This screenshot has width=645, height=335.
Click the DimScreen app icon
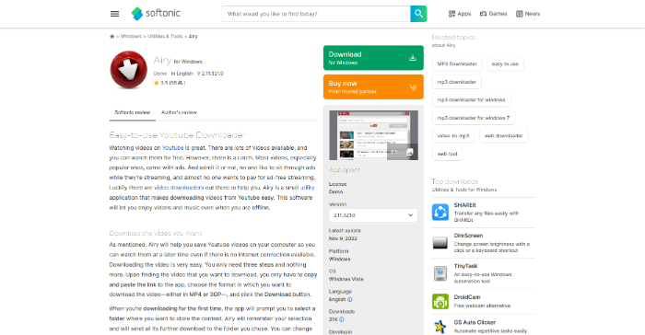click(x=440, y=243)
